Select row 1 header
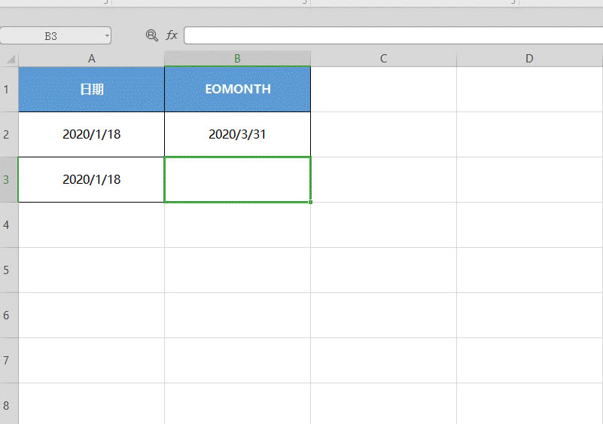 8,89
